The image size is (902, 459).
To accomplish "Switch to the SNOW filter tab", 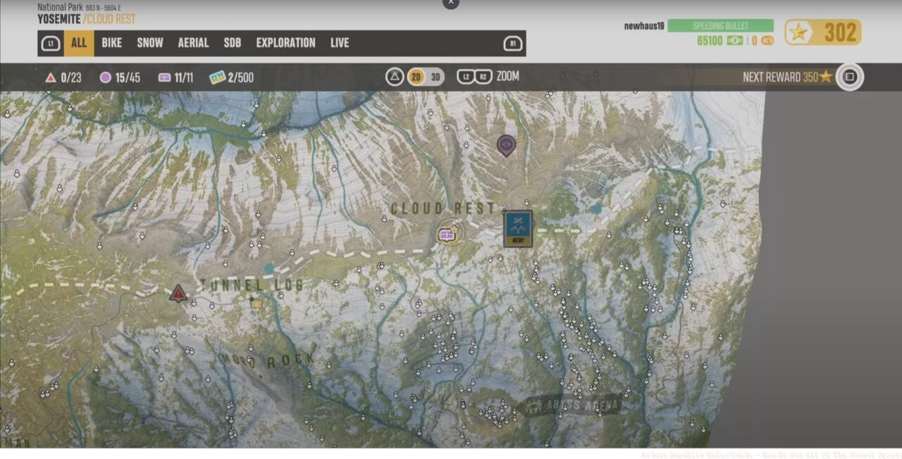I will (x=149, y=43).
